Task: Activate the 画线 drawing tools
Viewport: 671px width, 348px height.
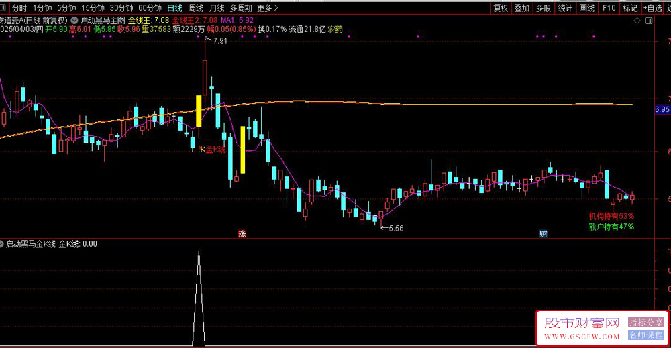Action: (586, 8)
